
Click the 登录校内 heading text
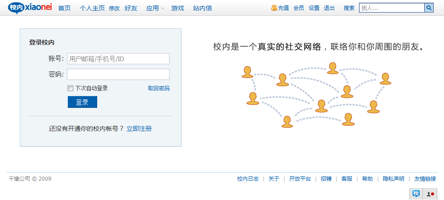42,43
